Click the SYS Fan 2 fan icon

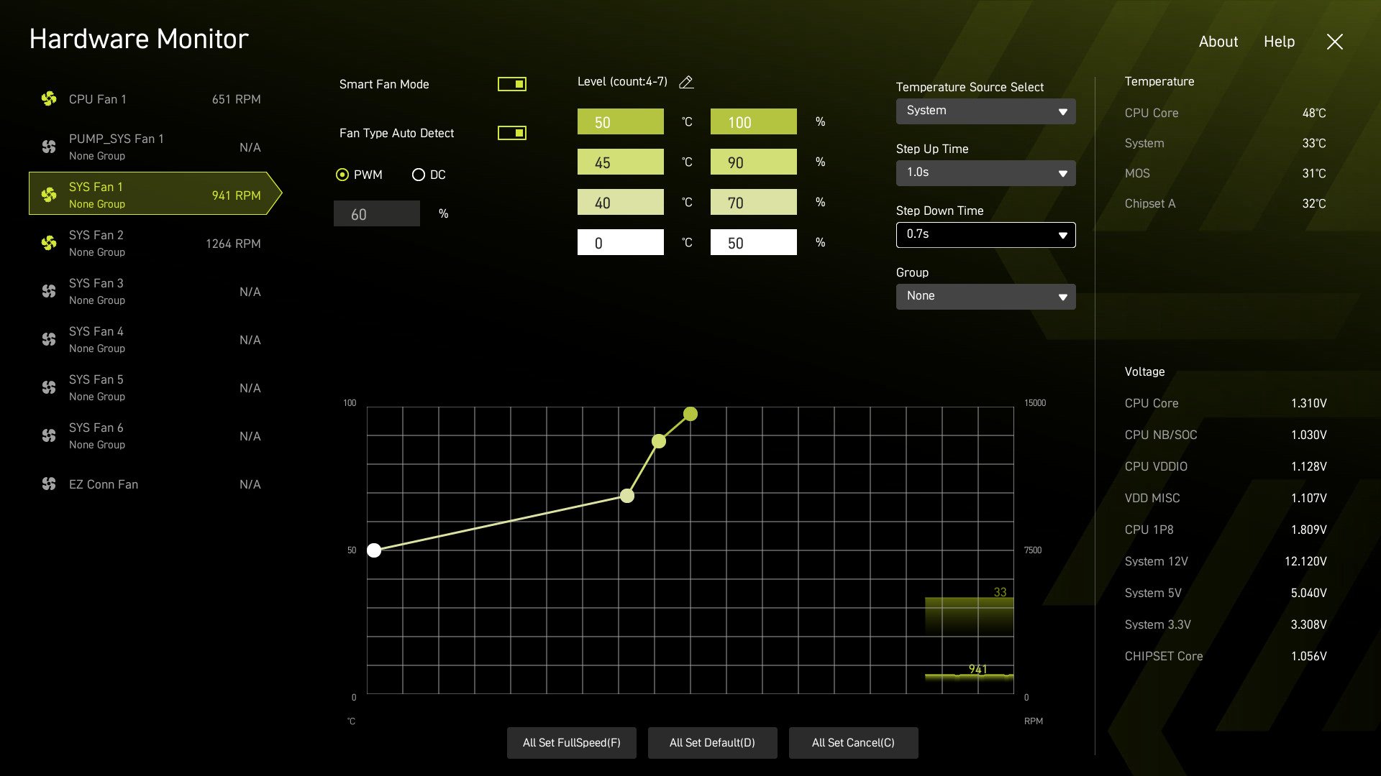[49, 243]
